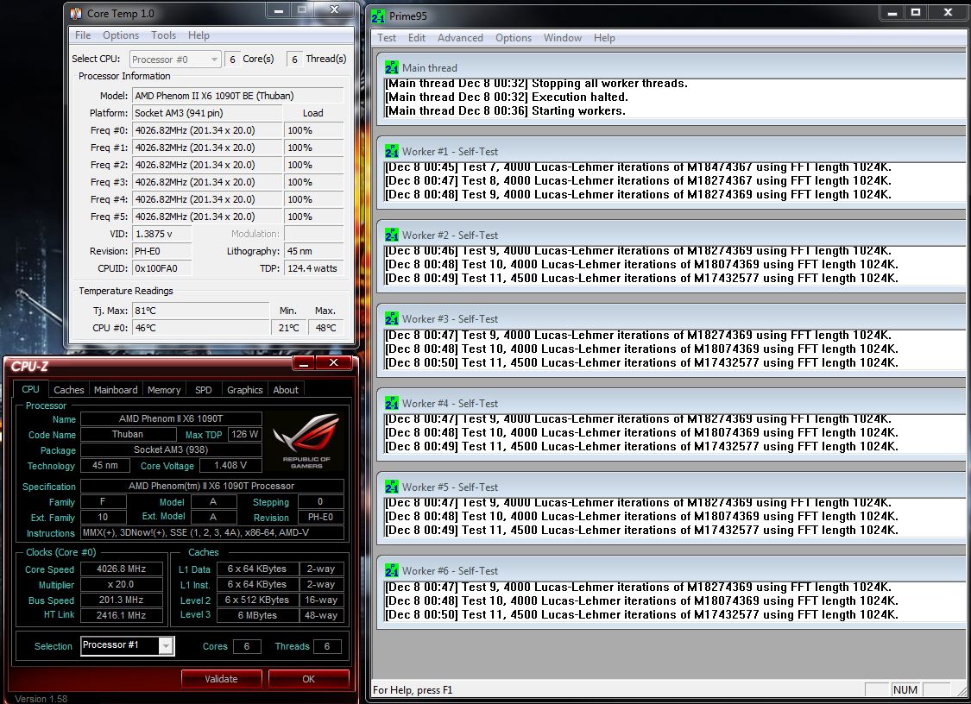Viewport: 971px width, 704px height.
Task: Maximize the Prime95 window
Action: click(x=915, y=12)
